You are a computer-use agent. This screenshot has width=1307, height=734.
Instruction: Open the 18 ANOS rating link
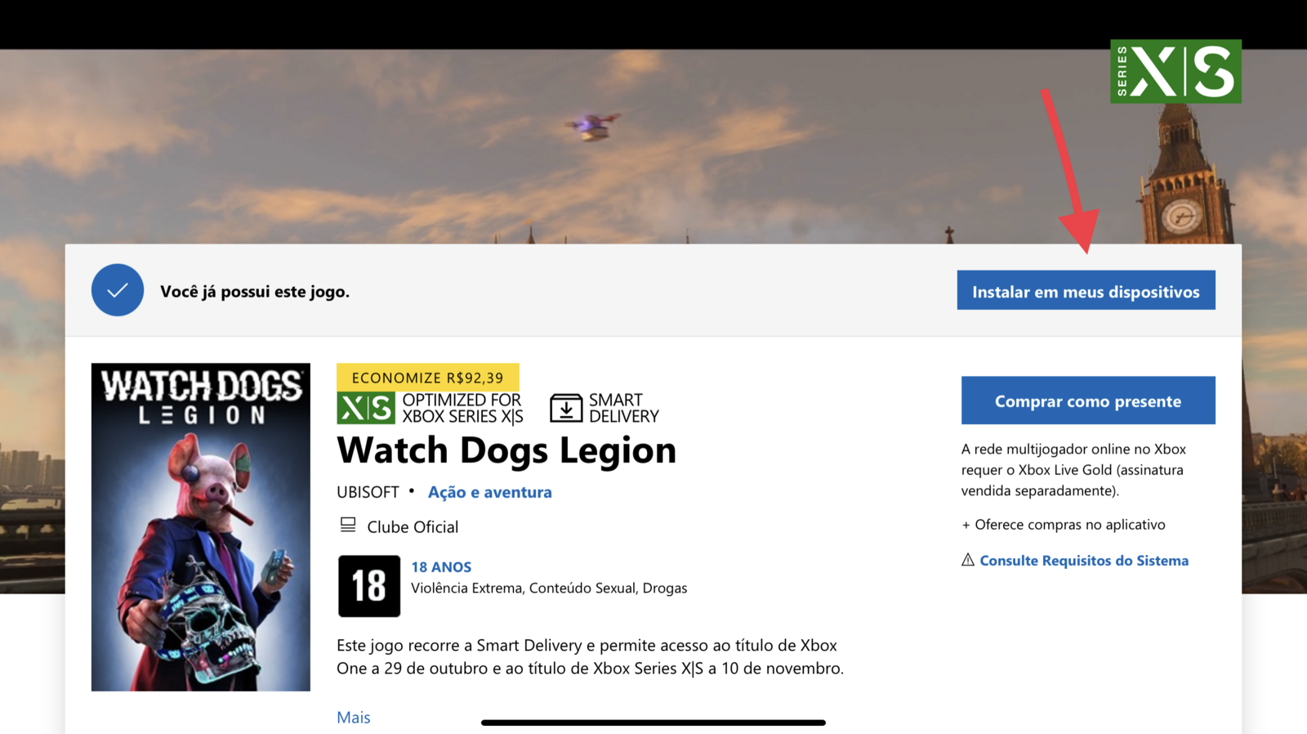pyautogui.click(x=441, y=566)
